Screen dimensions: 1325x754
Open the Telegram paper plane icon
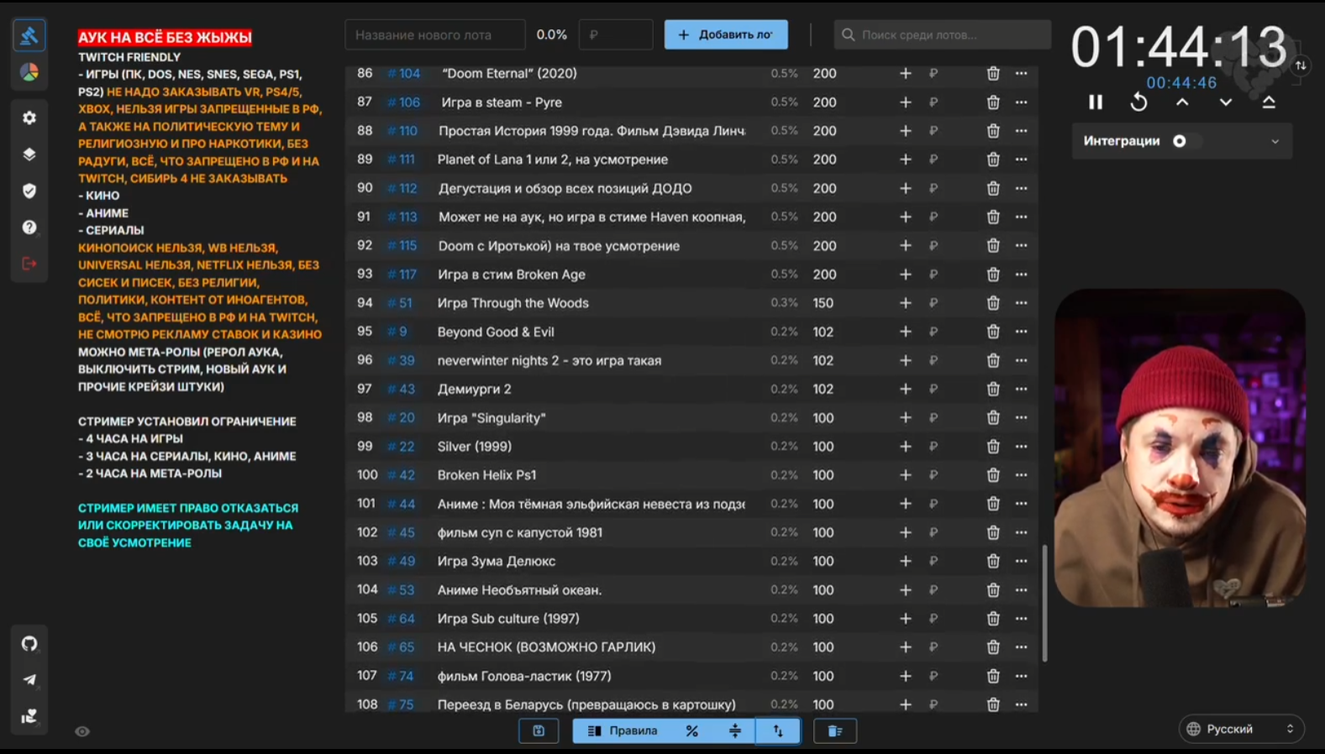click(29, 680)
